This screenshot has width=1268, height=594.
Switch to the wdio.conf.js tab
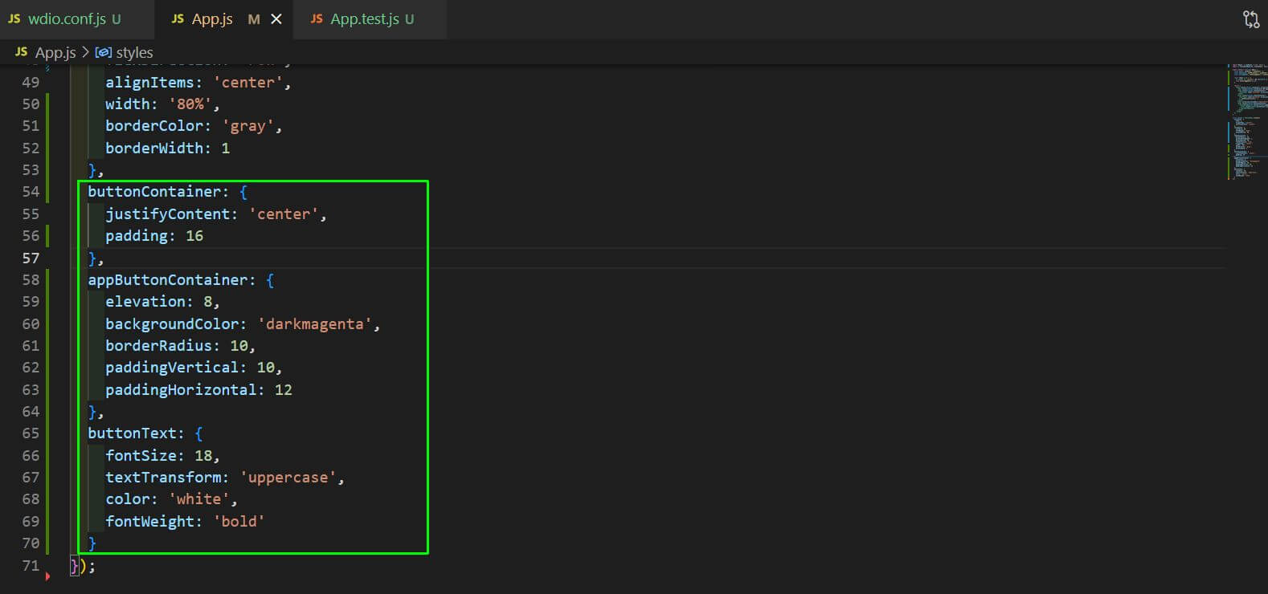tap(67, 19)
